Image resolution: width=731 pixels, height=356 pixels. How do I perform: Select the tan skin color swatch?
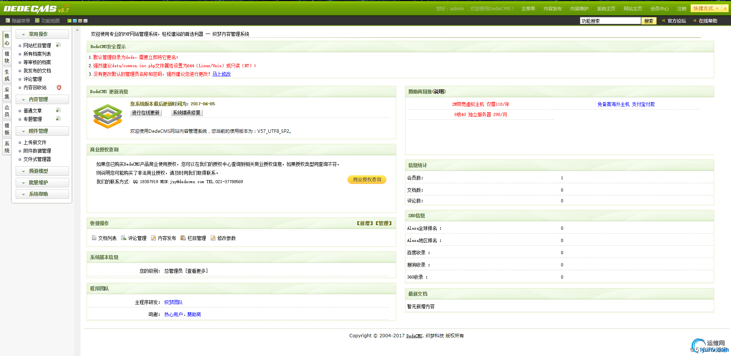coord(80,21)
